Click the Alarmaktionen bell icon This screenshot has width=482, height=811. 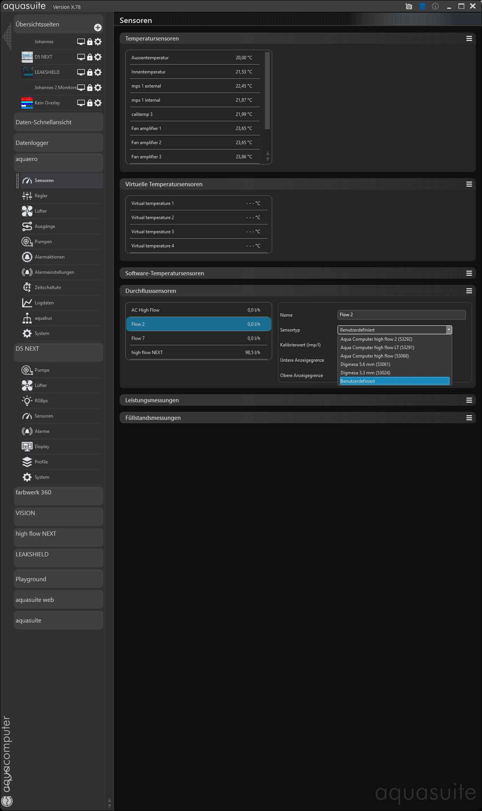(27, 257)
